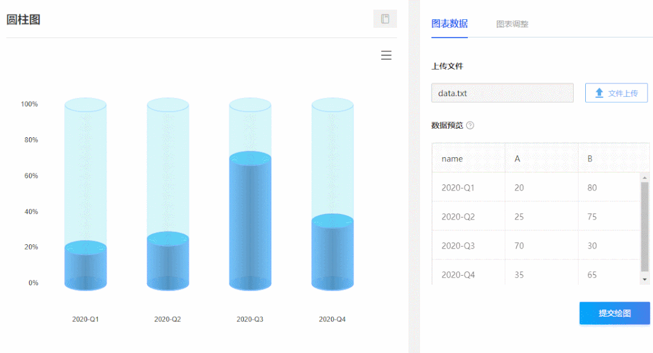Viewport: 653px width, 353px height.
Task: Click the data.txt file name field
Action: click(x=502, y=92)
